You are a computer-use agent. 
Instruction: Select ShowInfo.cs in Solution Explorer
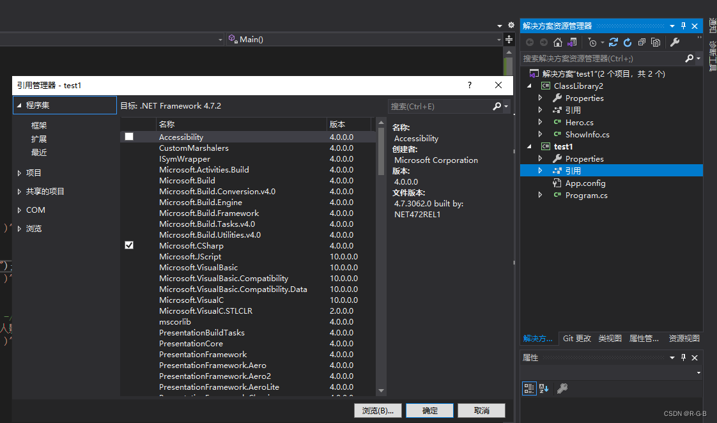click(x=587, y=134)
